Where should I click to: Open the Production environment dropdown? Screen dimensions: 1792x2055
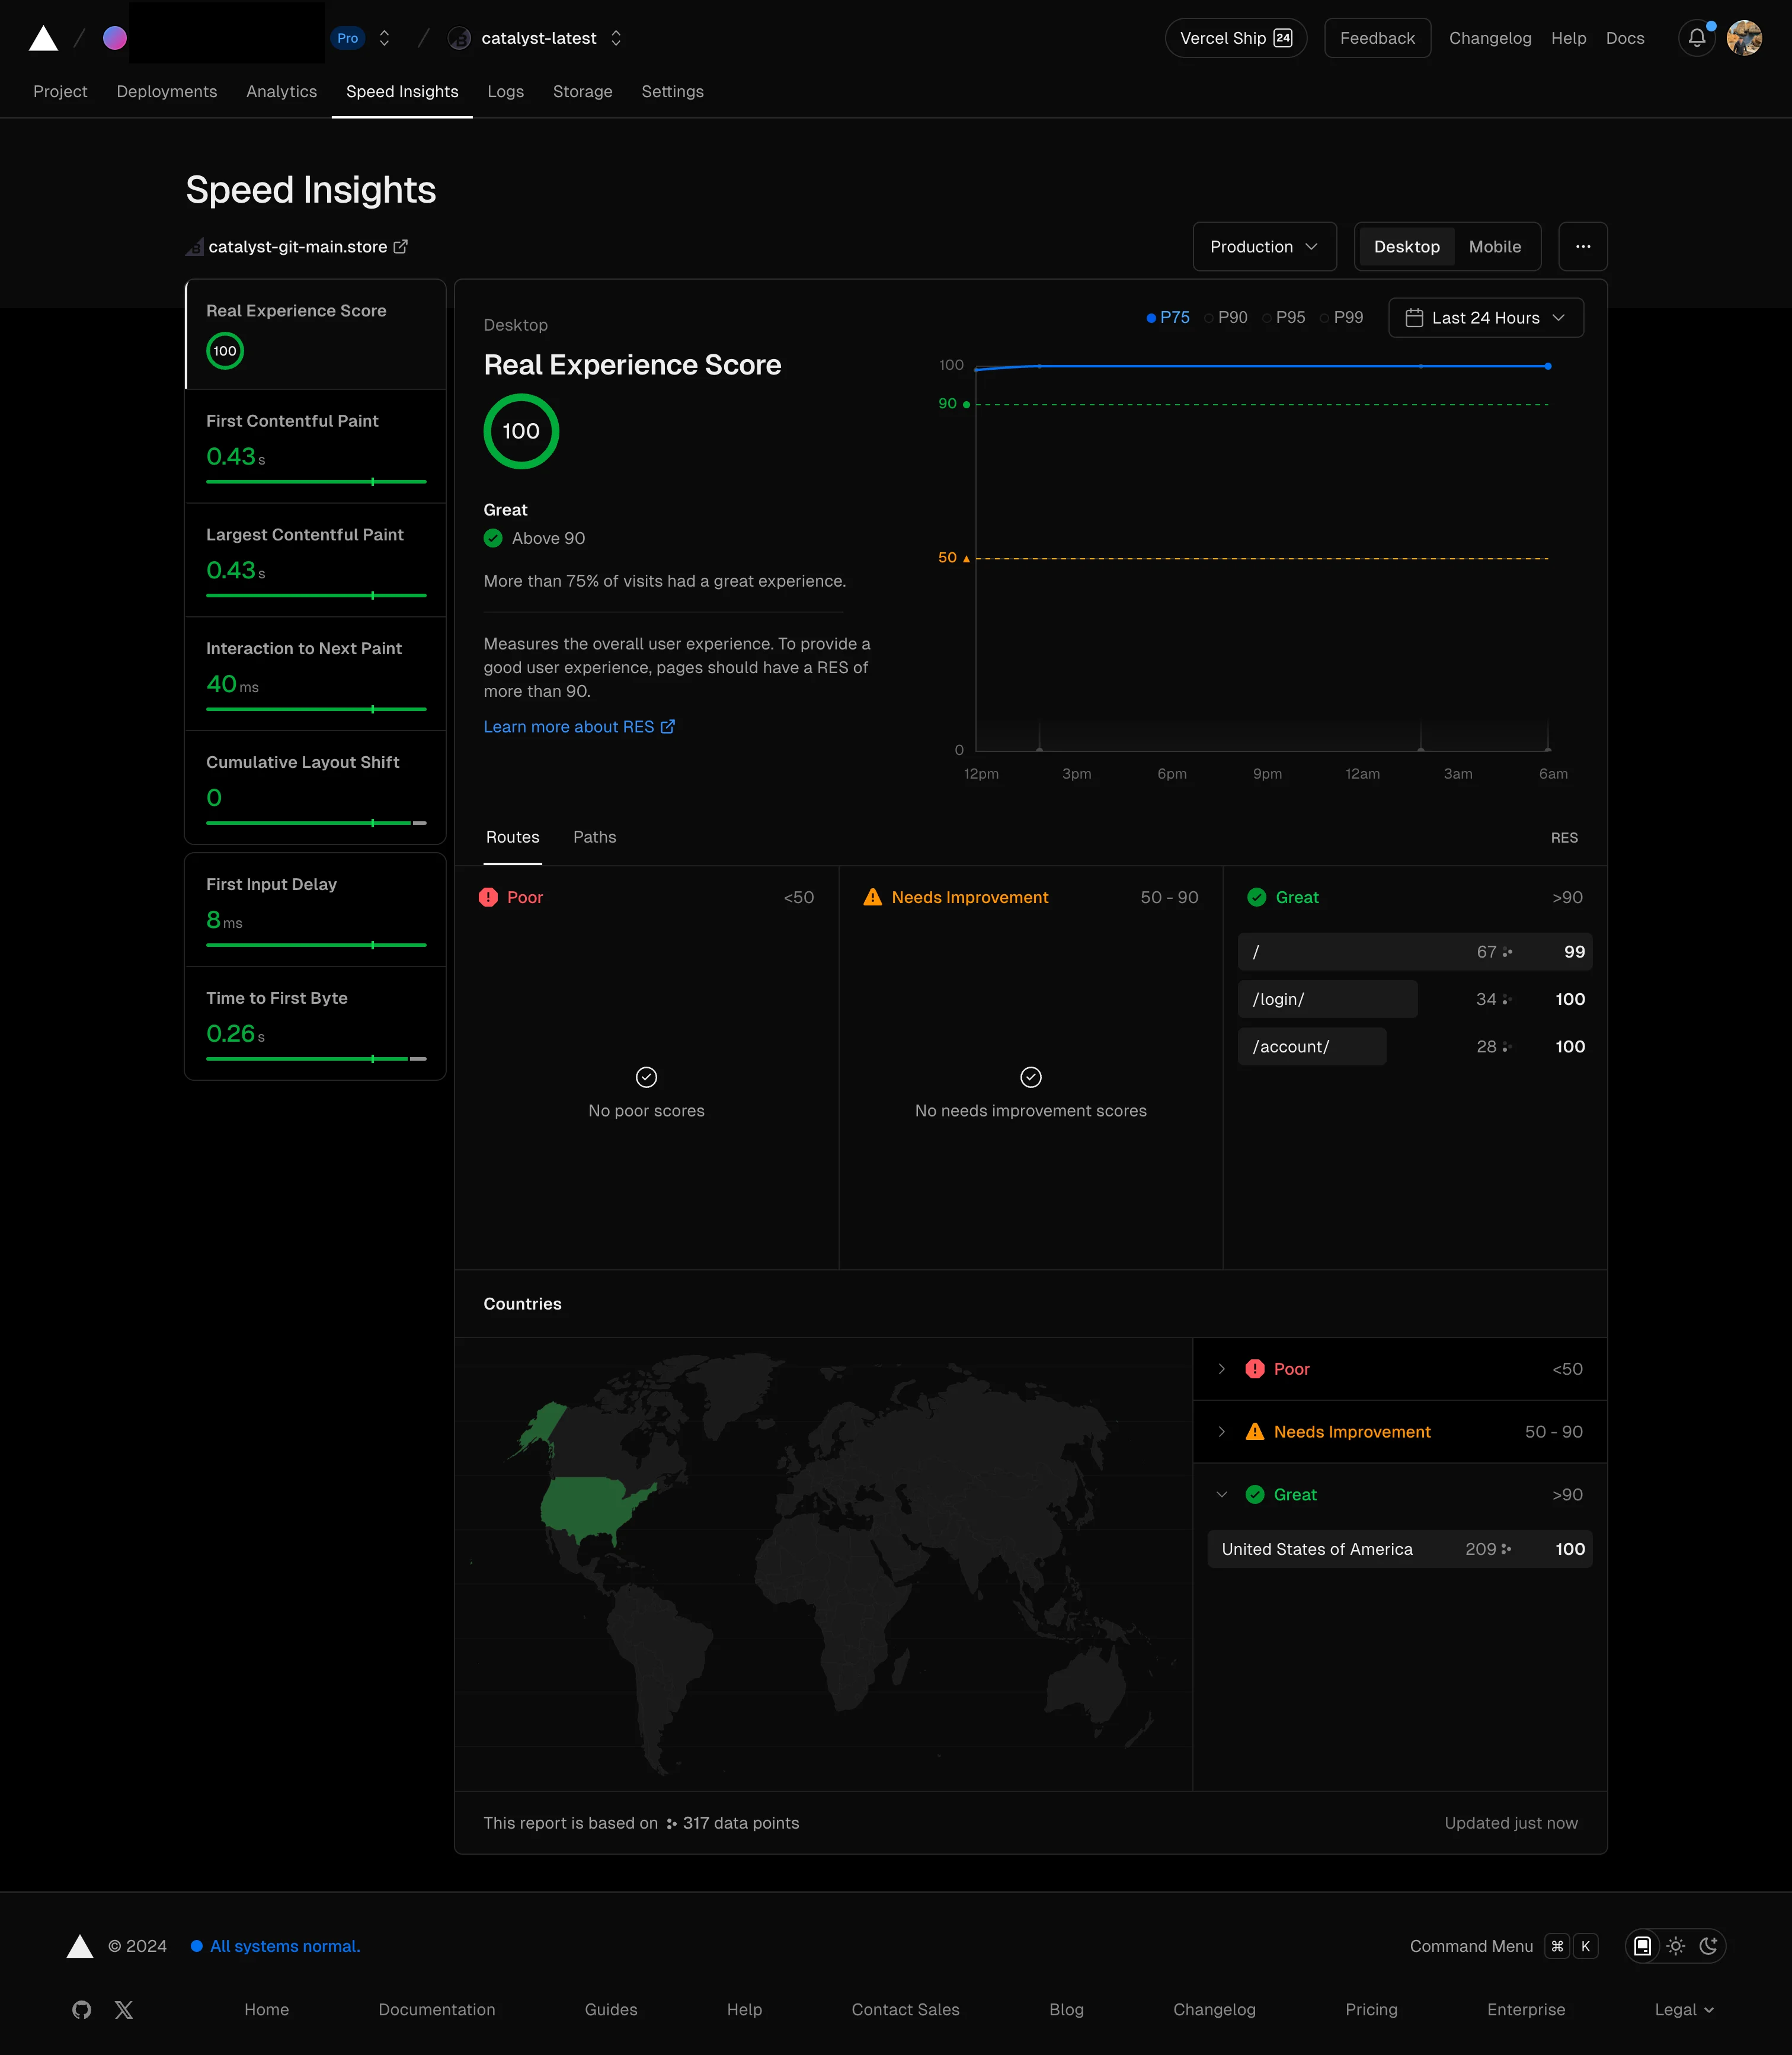click(x=1264, y=246)
